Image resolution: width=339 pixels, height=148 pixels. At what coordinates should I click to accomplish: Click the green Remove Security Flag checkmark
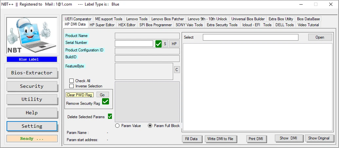105,101
